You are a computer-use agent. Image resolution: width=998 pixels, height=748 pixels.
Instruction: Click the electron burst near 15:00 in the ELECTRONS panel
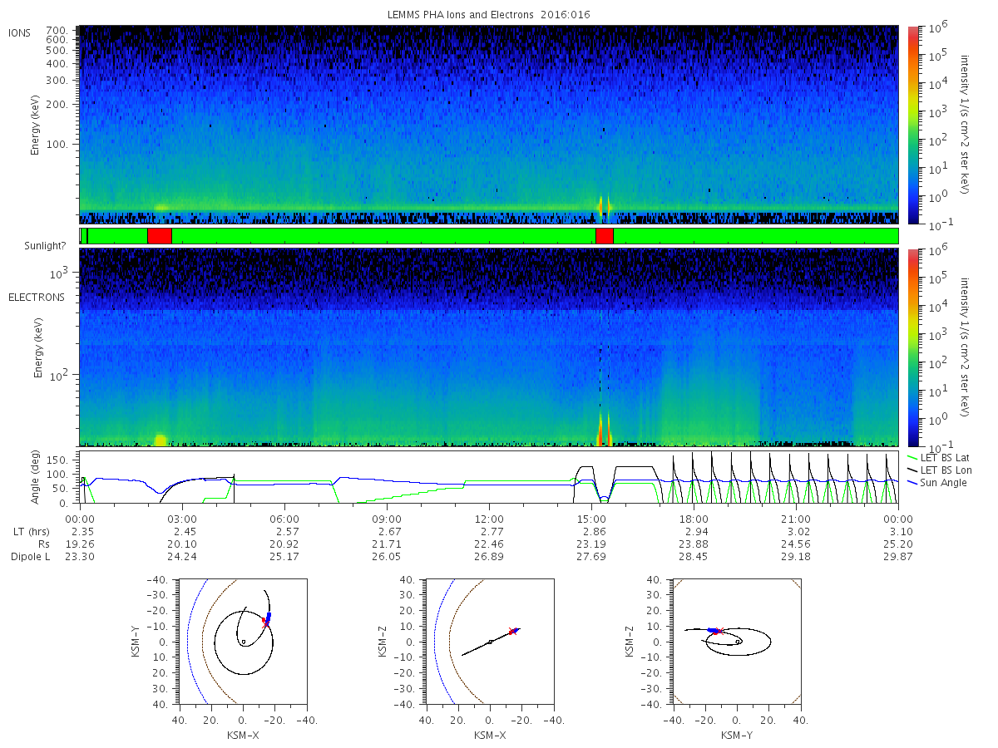point(605,428)
